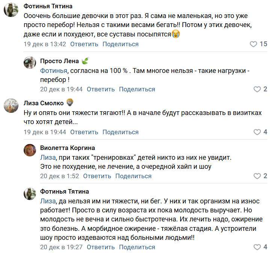Share Виолетта Коргина's reply
Viewport: 270px width, 253px height.
point(133,176)
